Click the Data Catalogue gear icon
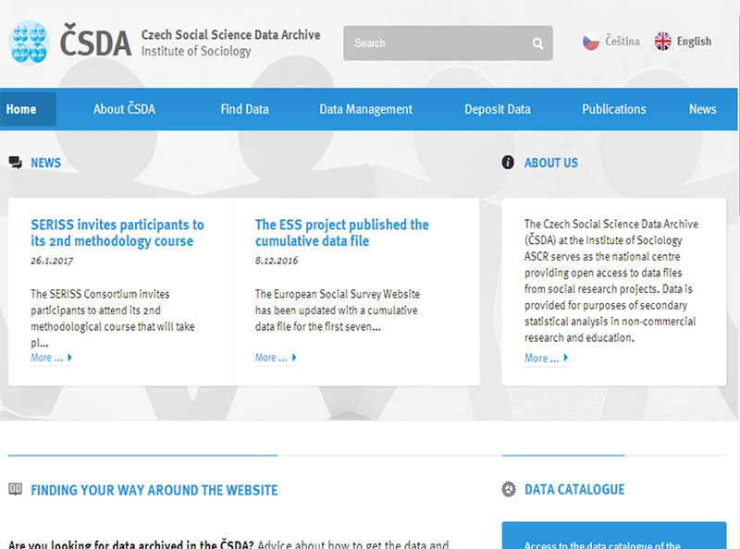 click(x=508, y=490)
